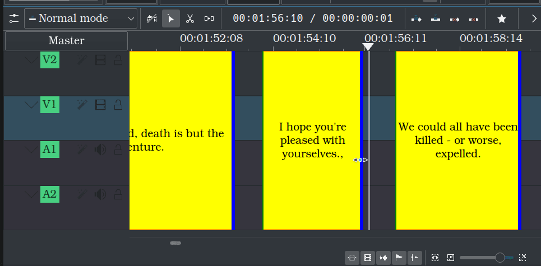Image resolution: width=541 pixels, height=266 pixels.
Task: Hide video of track V1
Action: click(x=100, y=105)
